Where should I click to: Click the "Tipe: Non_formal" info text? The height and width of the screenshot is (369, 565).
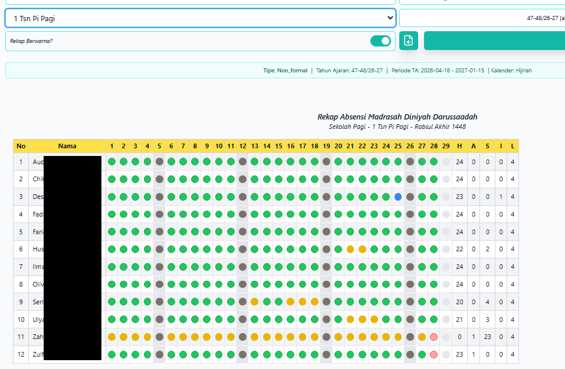[x=285, y=71]
